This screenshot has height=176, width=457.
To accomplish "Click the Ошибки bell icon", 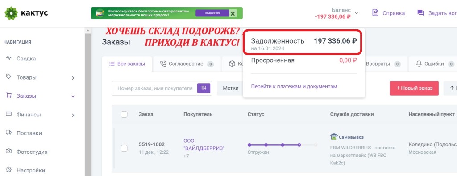I will point(419,64).
